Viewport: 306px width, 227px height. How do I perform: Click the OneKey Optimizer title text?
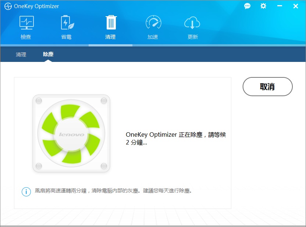[x=36, y=6]
